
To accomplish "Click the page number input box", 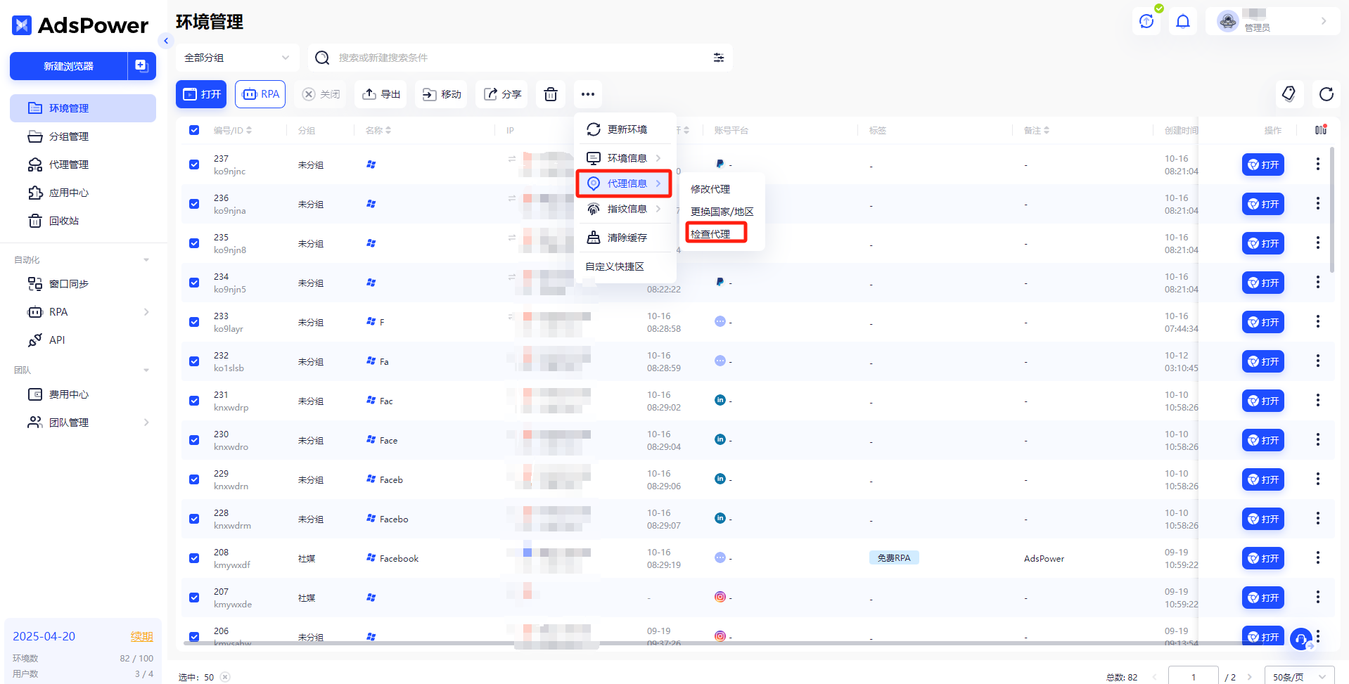I will tap(1194, 676).
